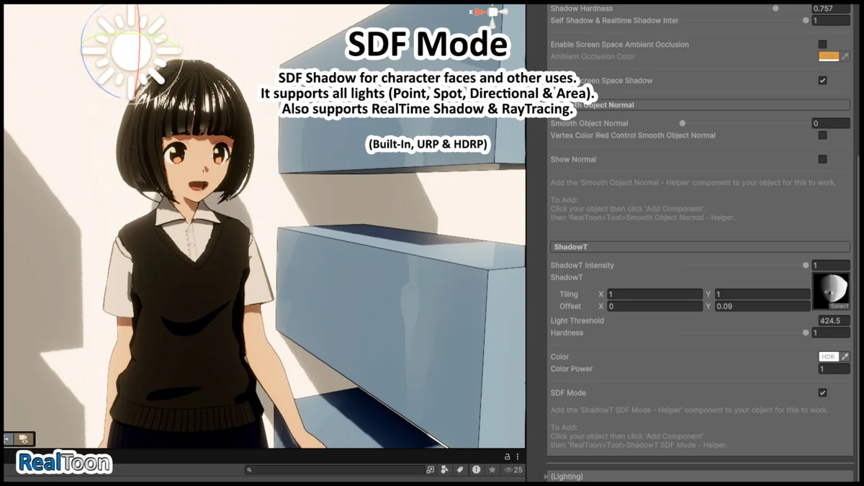The image size is (864, 486).
Task: Disable the Screen Space Shadow checkbox
Action: pyautogui.click(x=823, y=81)
